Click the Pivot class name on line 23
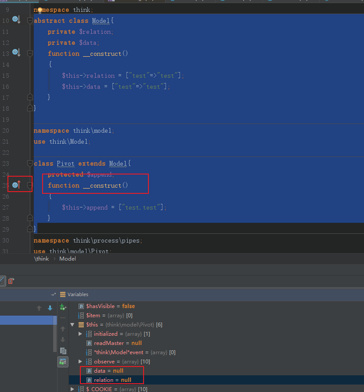The width and height of the screenshot is (364, 392). 65,164
